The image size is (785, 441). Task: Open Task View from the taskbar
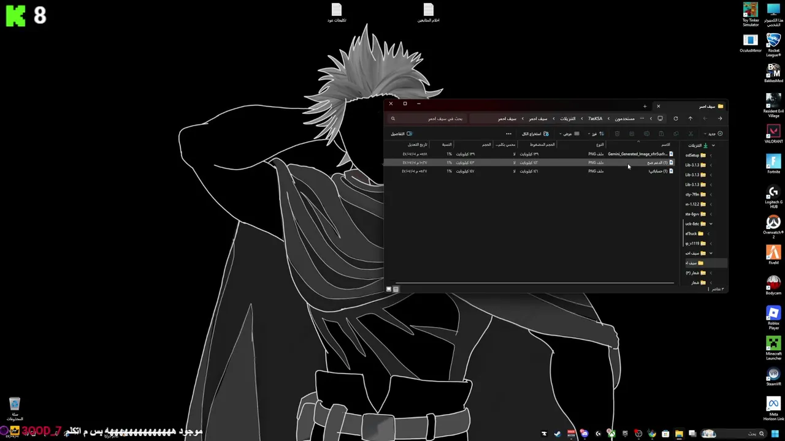(692, 434)
